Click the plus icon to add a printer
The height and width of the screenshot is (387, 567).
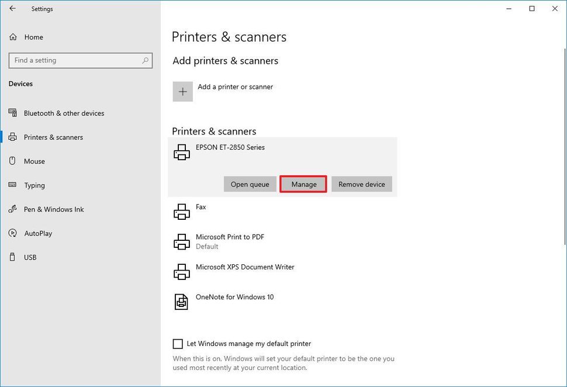point(182,91)
